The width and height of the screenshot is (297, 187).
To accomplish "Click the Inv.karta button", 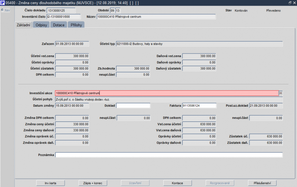I will click(x=50, y=183).
